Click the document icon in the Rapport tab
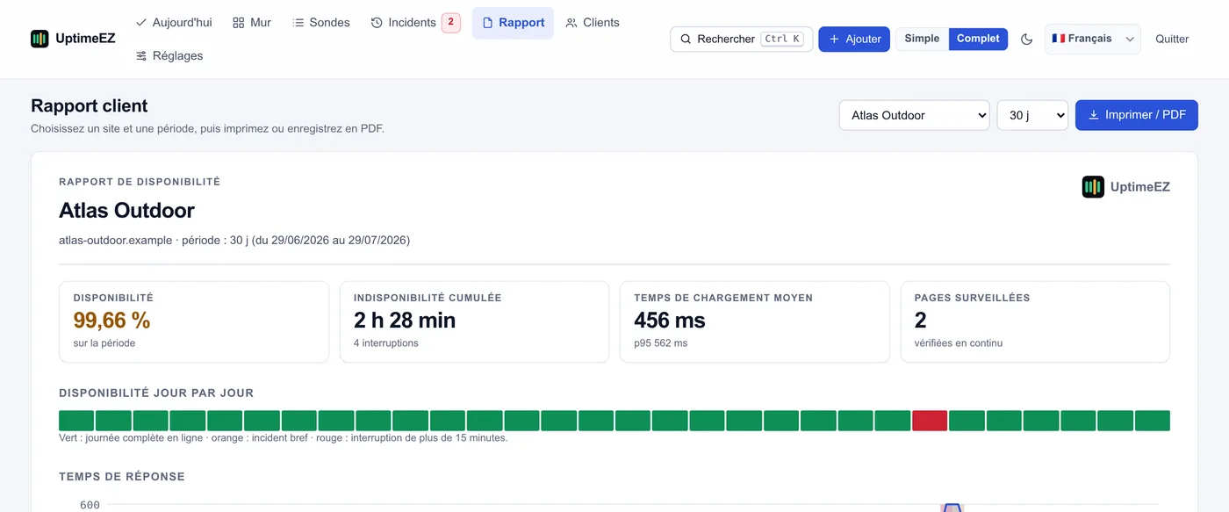Screen dimensions: 1229x512 488,23
